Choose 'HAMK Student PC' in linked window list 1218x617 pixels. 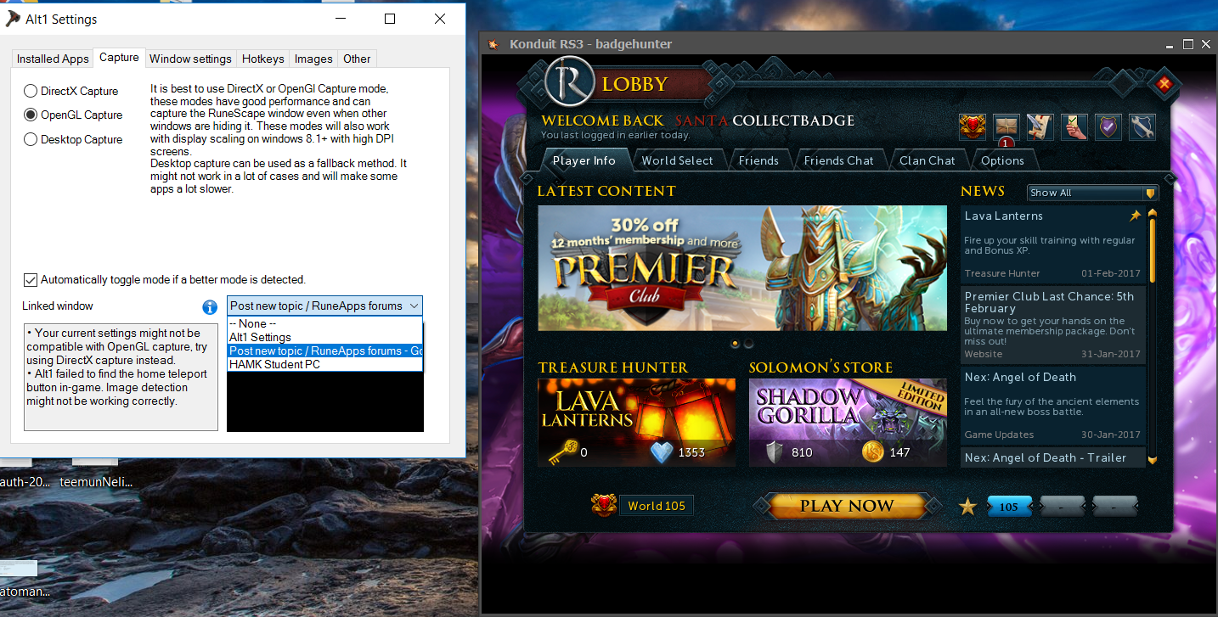(324, 364)
